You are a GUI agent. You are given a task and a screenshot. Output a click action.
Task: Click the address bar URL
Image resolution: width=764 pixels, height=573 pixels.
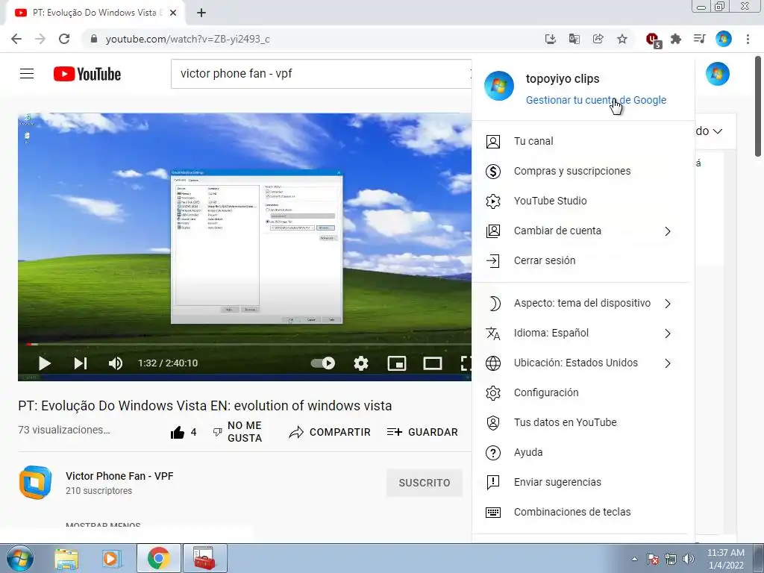tap(187, 39)
